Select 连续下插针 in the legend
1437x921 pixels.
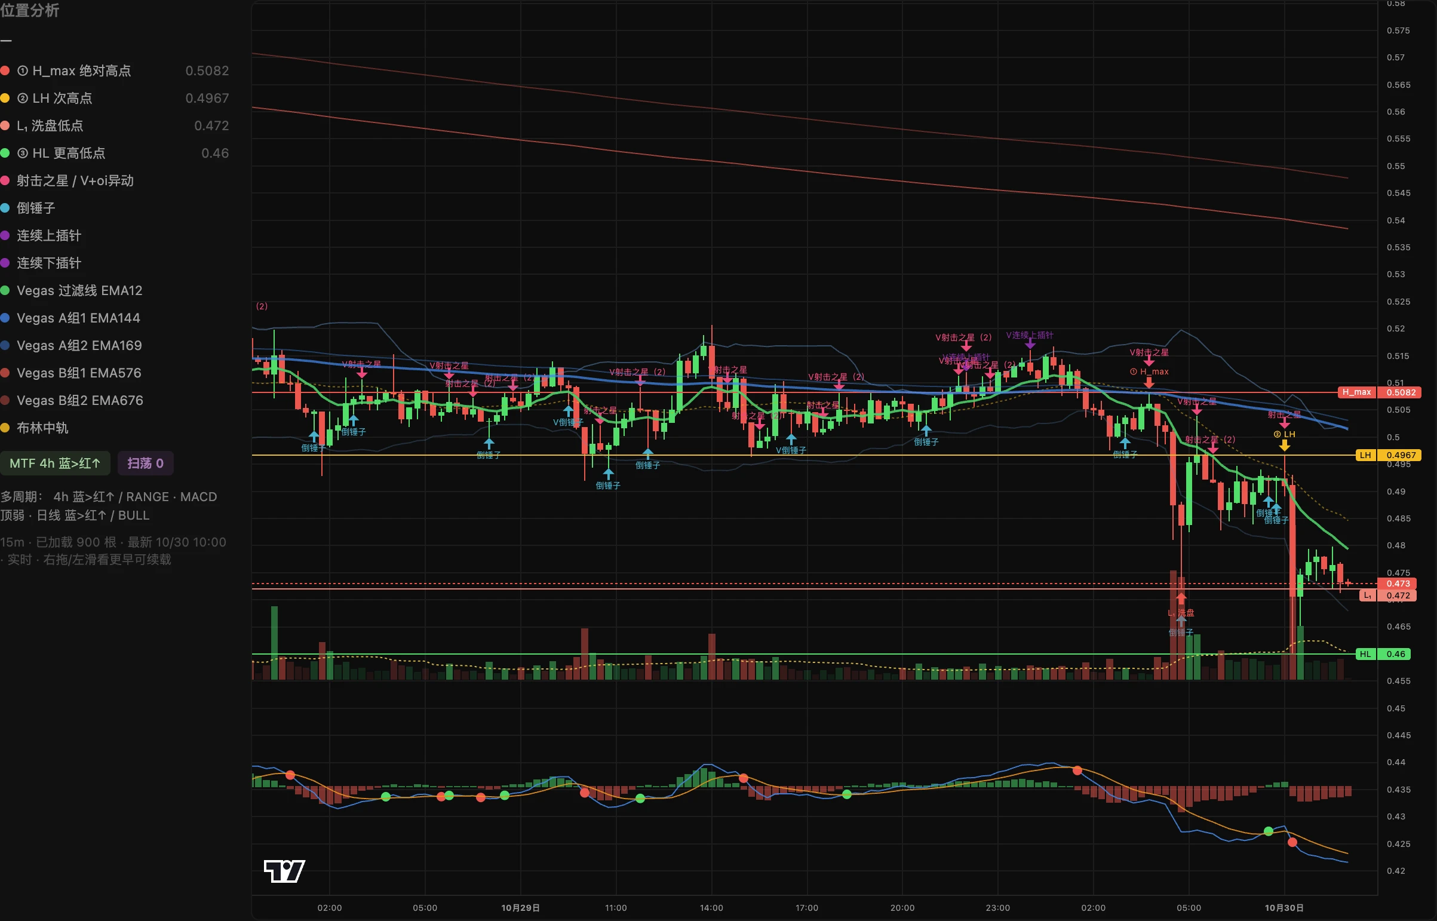pyautogui.click(x=114, y=263)
